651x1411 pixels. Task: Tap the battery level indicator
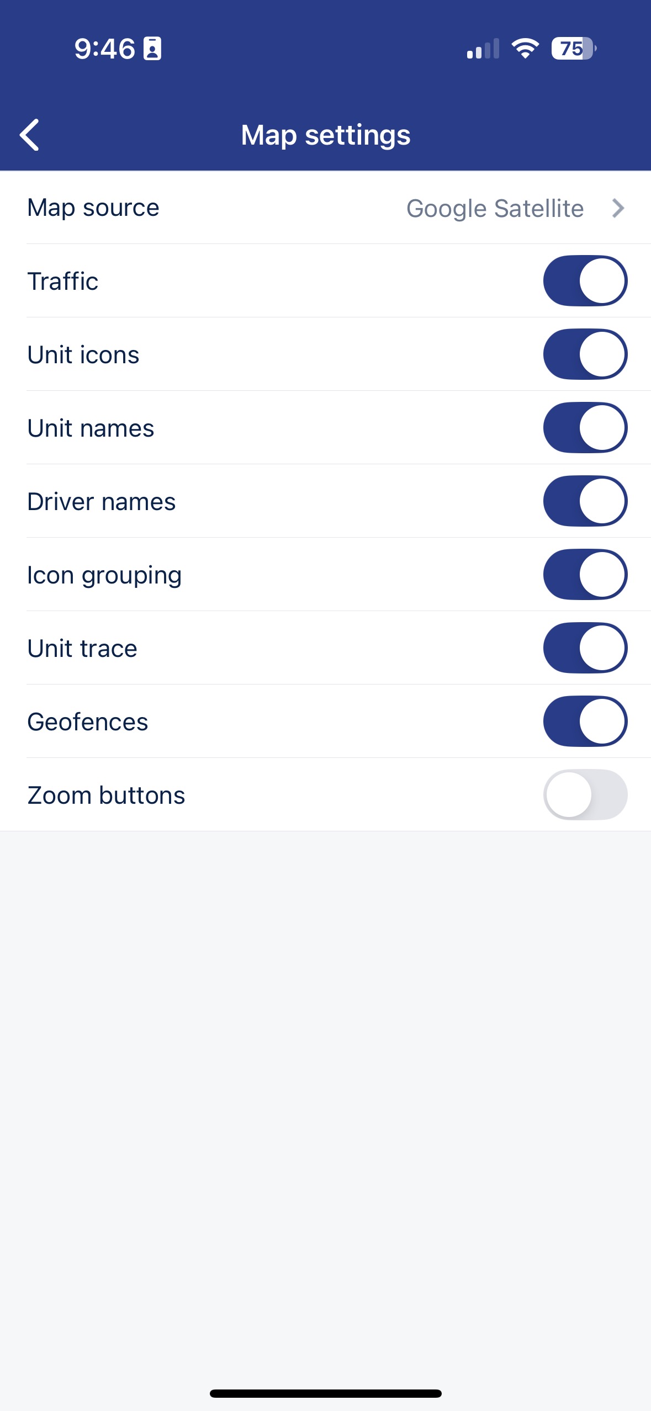[x=573, y=49]
